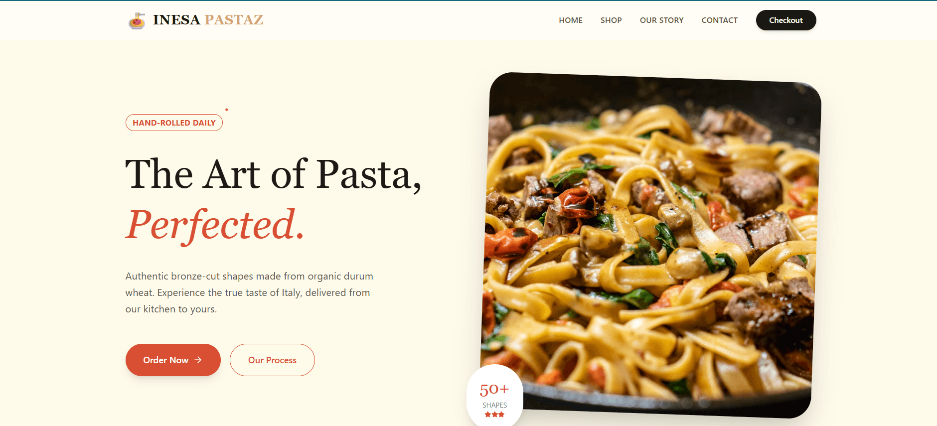
Task: Click the 50+ number in the badge
Action: pos(494,389)
